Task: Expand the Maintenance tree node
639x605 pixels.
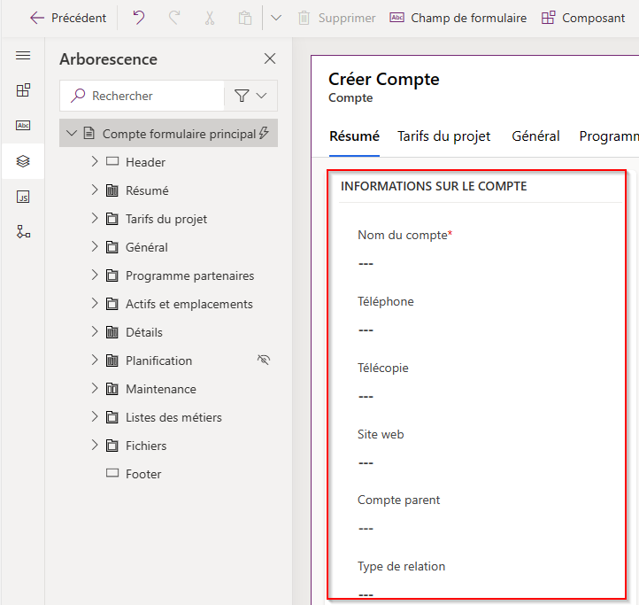Action: click(x=95, y=388)
